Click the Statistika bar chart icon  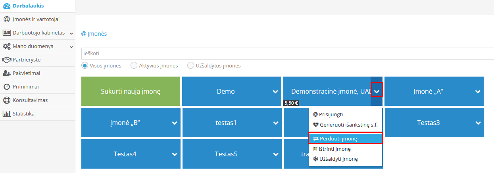tap(7, 113)
